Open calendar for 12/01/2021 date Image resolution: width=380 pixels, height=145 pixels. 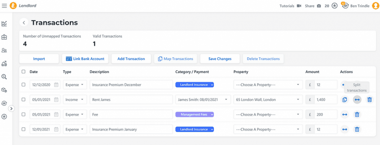pos(56,129)
